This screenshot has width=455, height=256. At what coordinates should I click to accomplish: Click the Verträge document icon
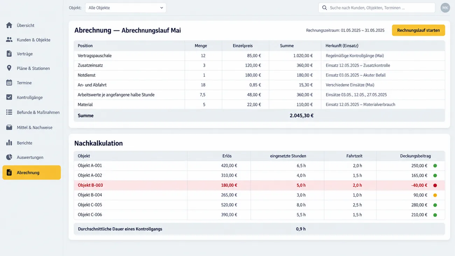(x=9, y=54)
